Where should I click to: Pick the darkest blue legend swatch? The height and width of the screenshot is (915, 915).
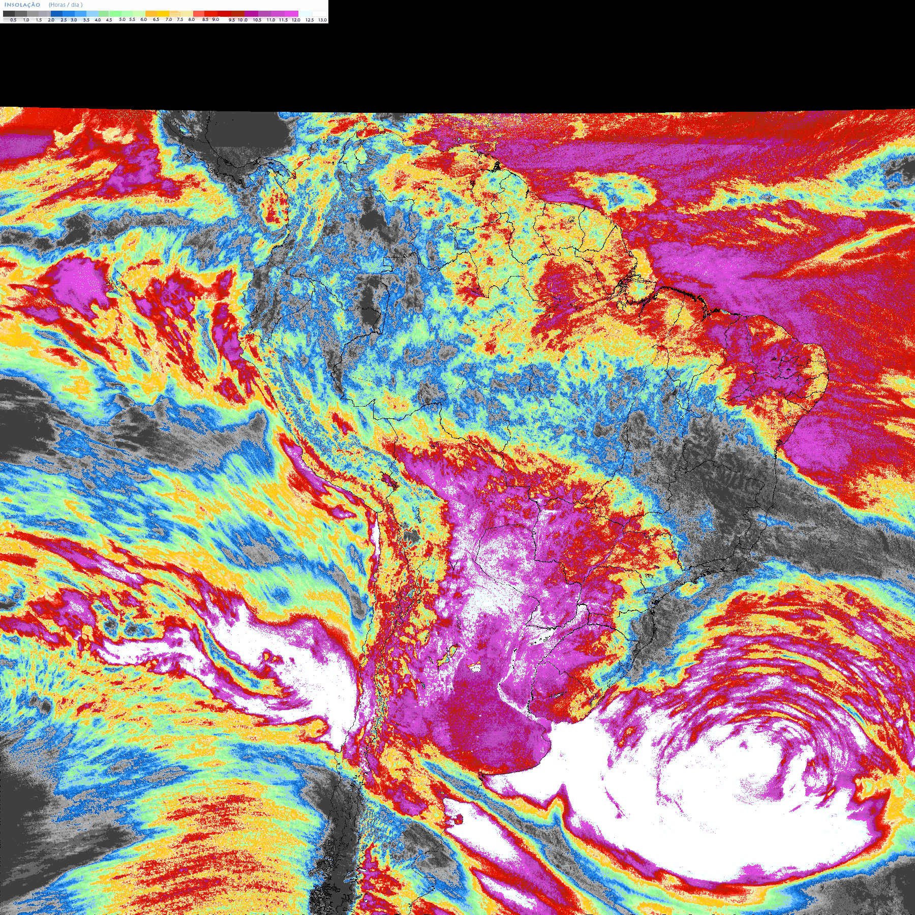56,14
